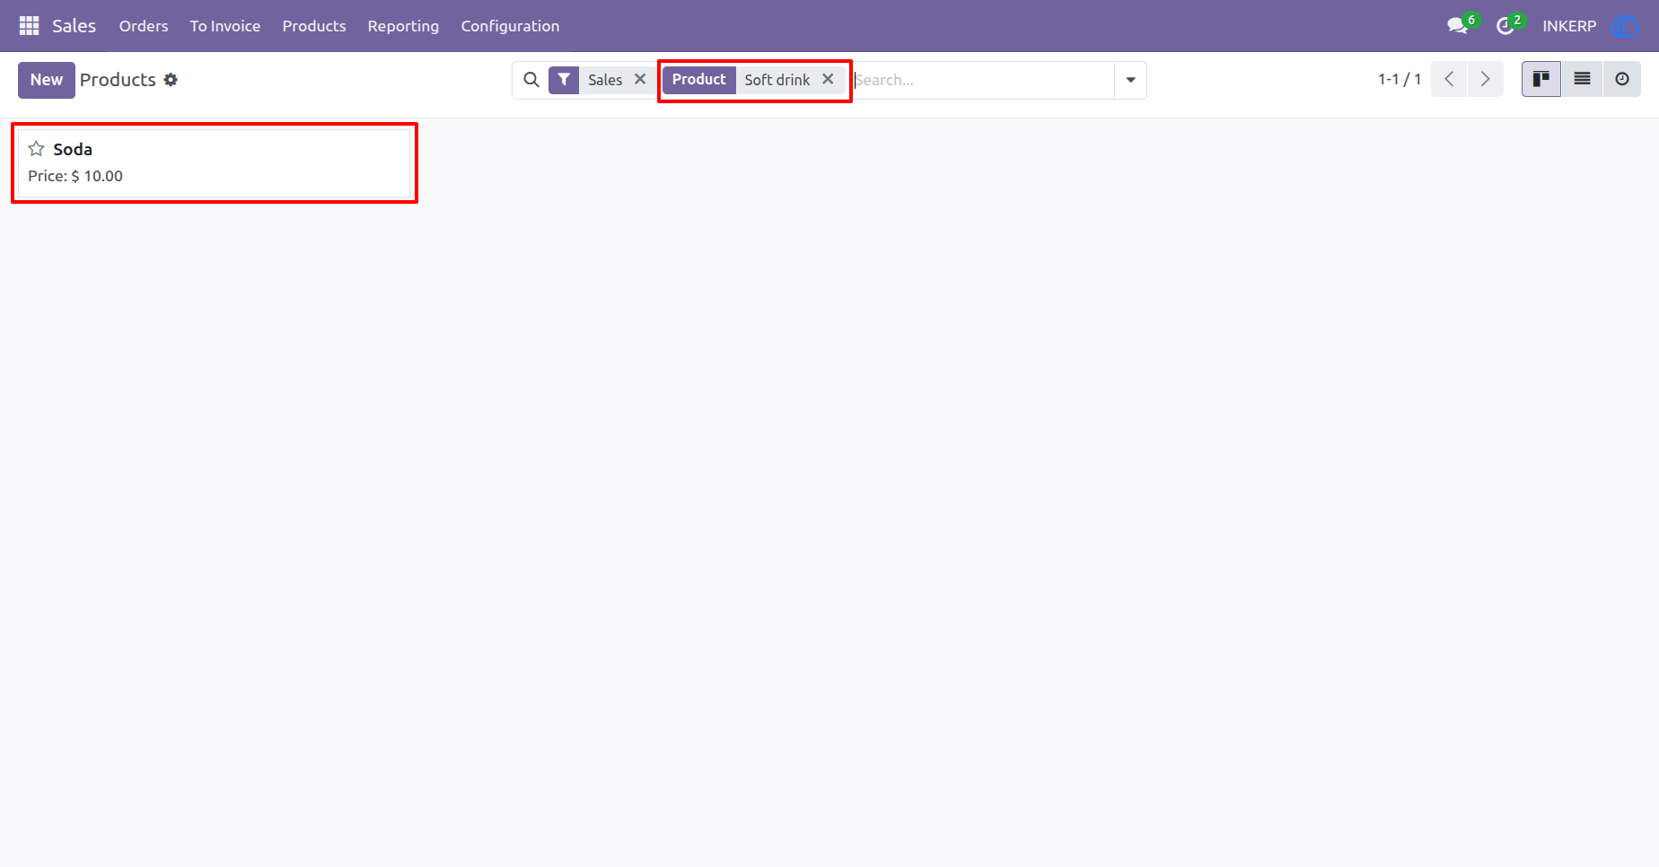Open the Products actions gear icon
The height and width of the screenshot is (867, 1659).
click(x=171, y=80)
